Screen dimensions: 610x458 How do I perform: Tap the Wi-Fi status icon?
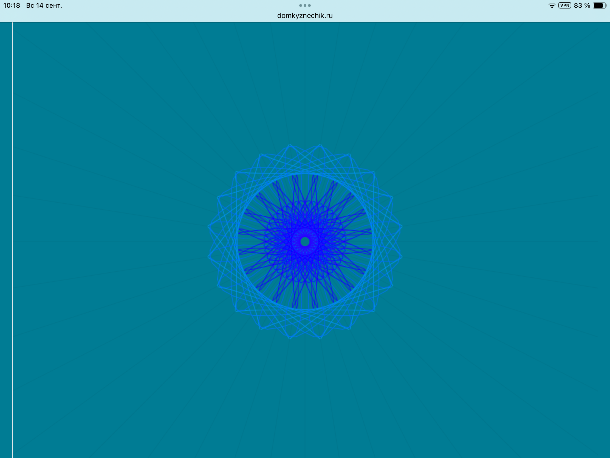coord(552,5)
